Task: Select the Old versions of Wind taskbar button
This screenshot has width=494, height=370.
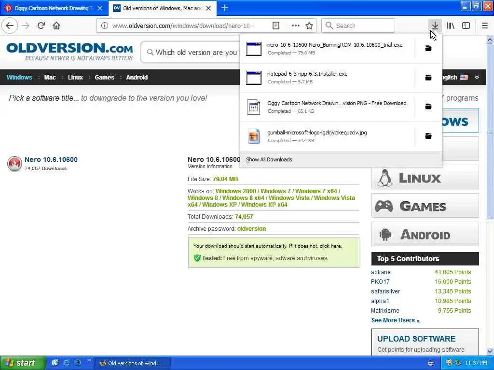Action: pos(132,363)
